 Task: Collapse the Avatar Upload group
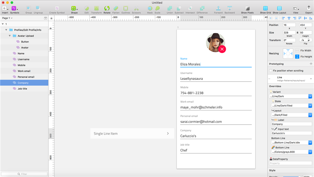point(10,36)
